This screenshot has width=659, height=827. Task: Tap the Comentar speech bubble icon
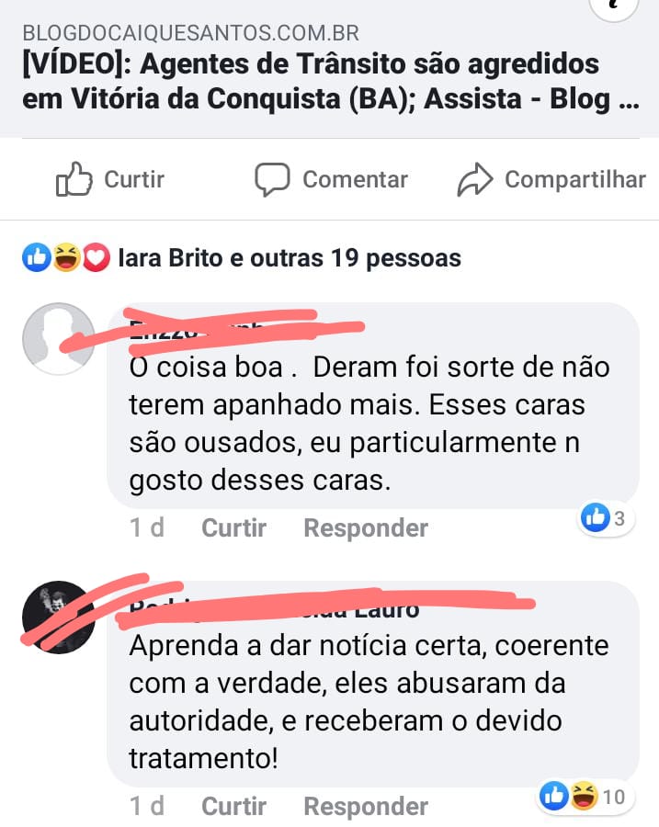(272, 179)
